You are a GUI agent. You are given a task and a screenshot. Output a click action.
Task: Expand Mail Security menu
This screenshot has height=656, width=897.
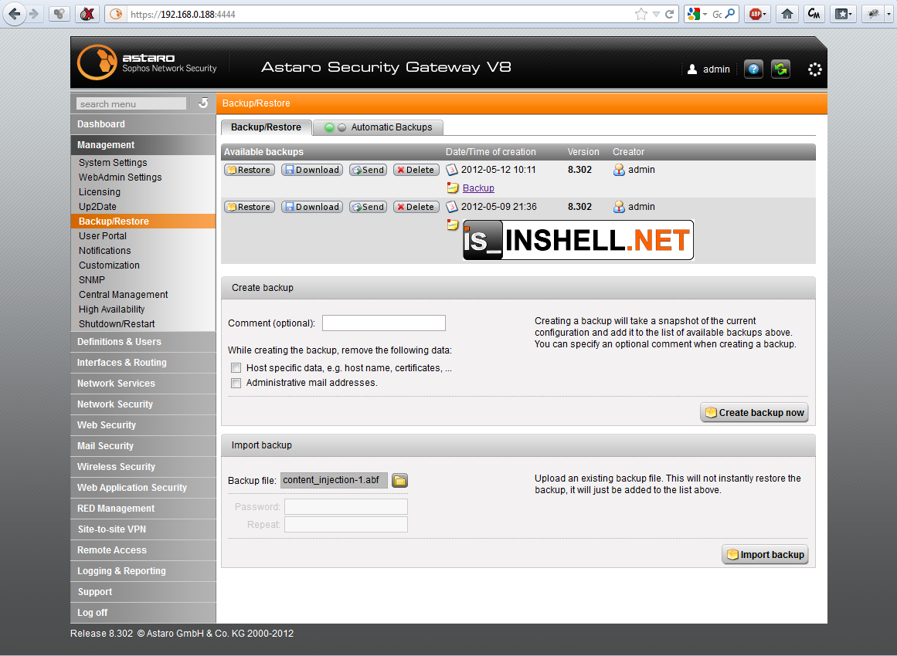(x=143, y=446)
